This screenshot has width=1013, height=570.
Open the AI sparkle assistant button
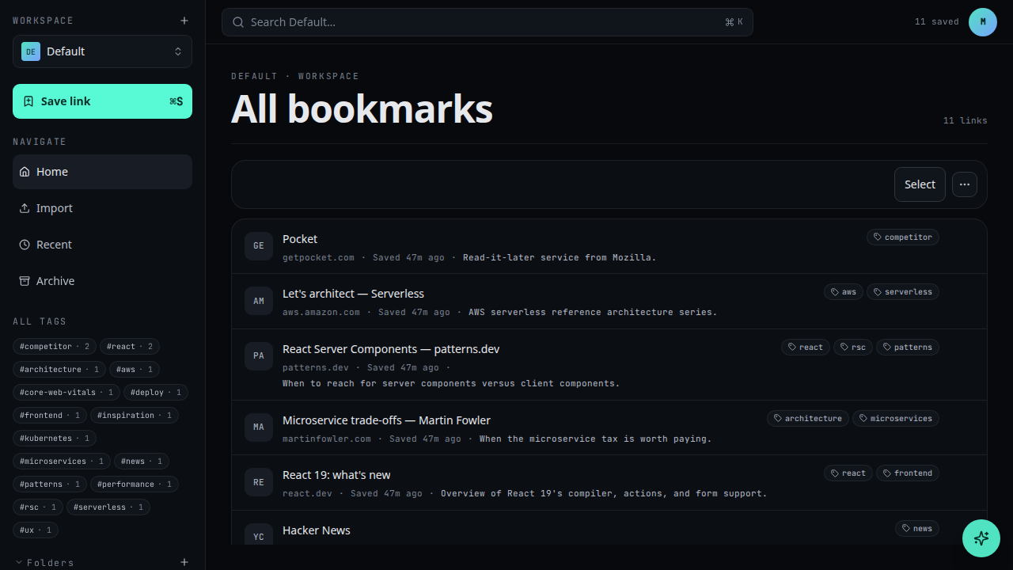(x=981, y=538)
